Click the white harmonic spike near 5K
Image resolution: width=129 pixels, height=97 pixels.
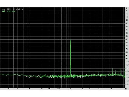point(99,72)
